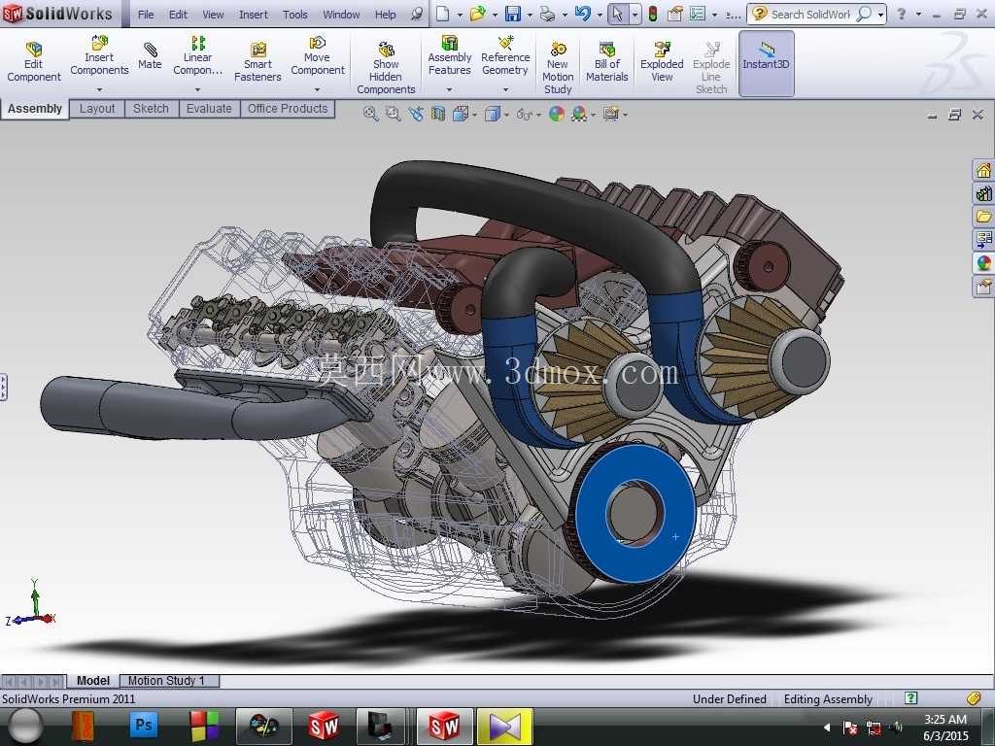Switch to the Assembly tab
Image resolution: width=995 pixels, height=746 pixels.
click(x=35, y=109)
